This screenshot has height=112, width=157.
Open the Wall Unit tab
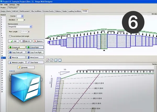(15, 11)
